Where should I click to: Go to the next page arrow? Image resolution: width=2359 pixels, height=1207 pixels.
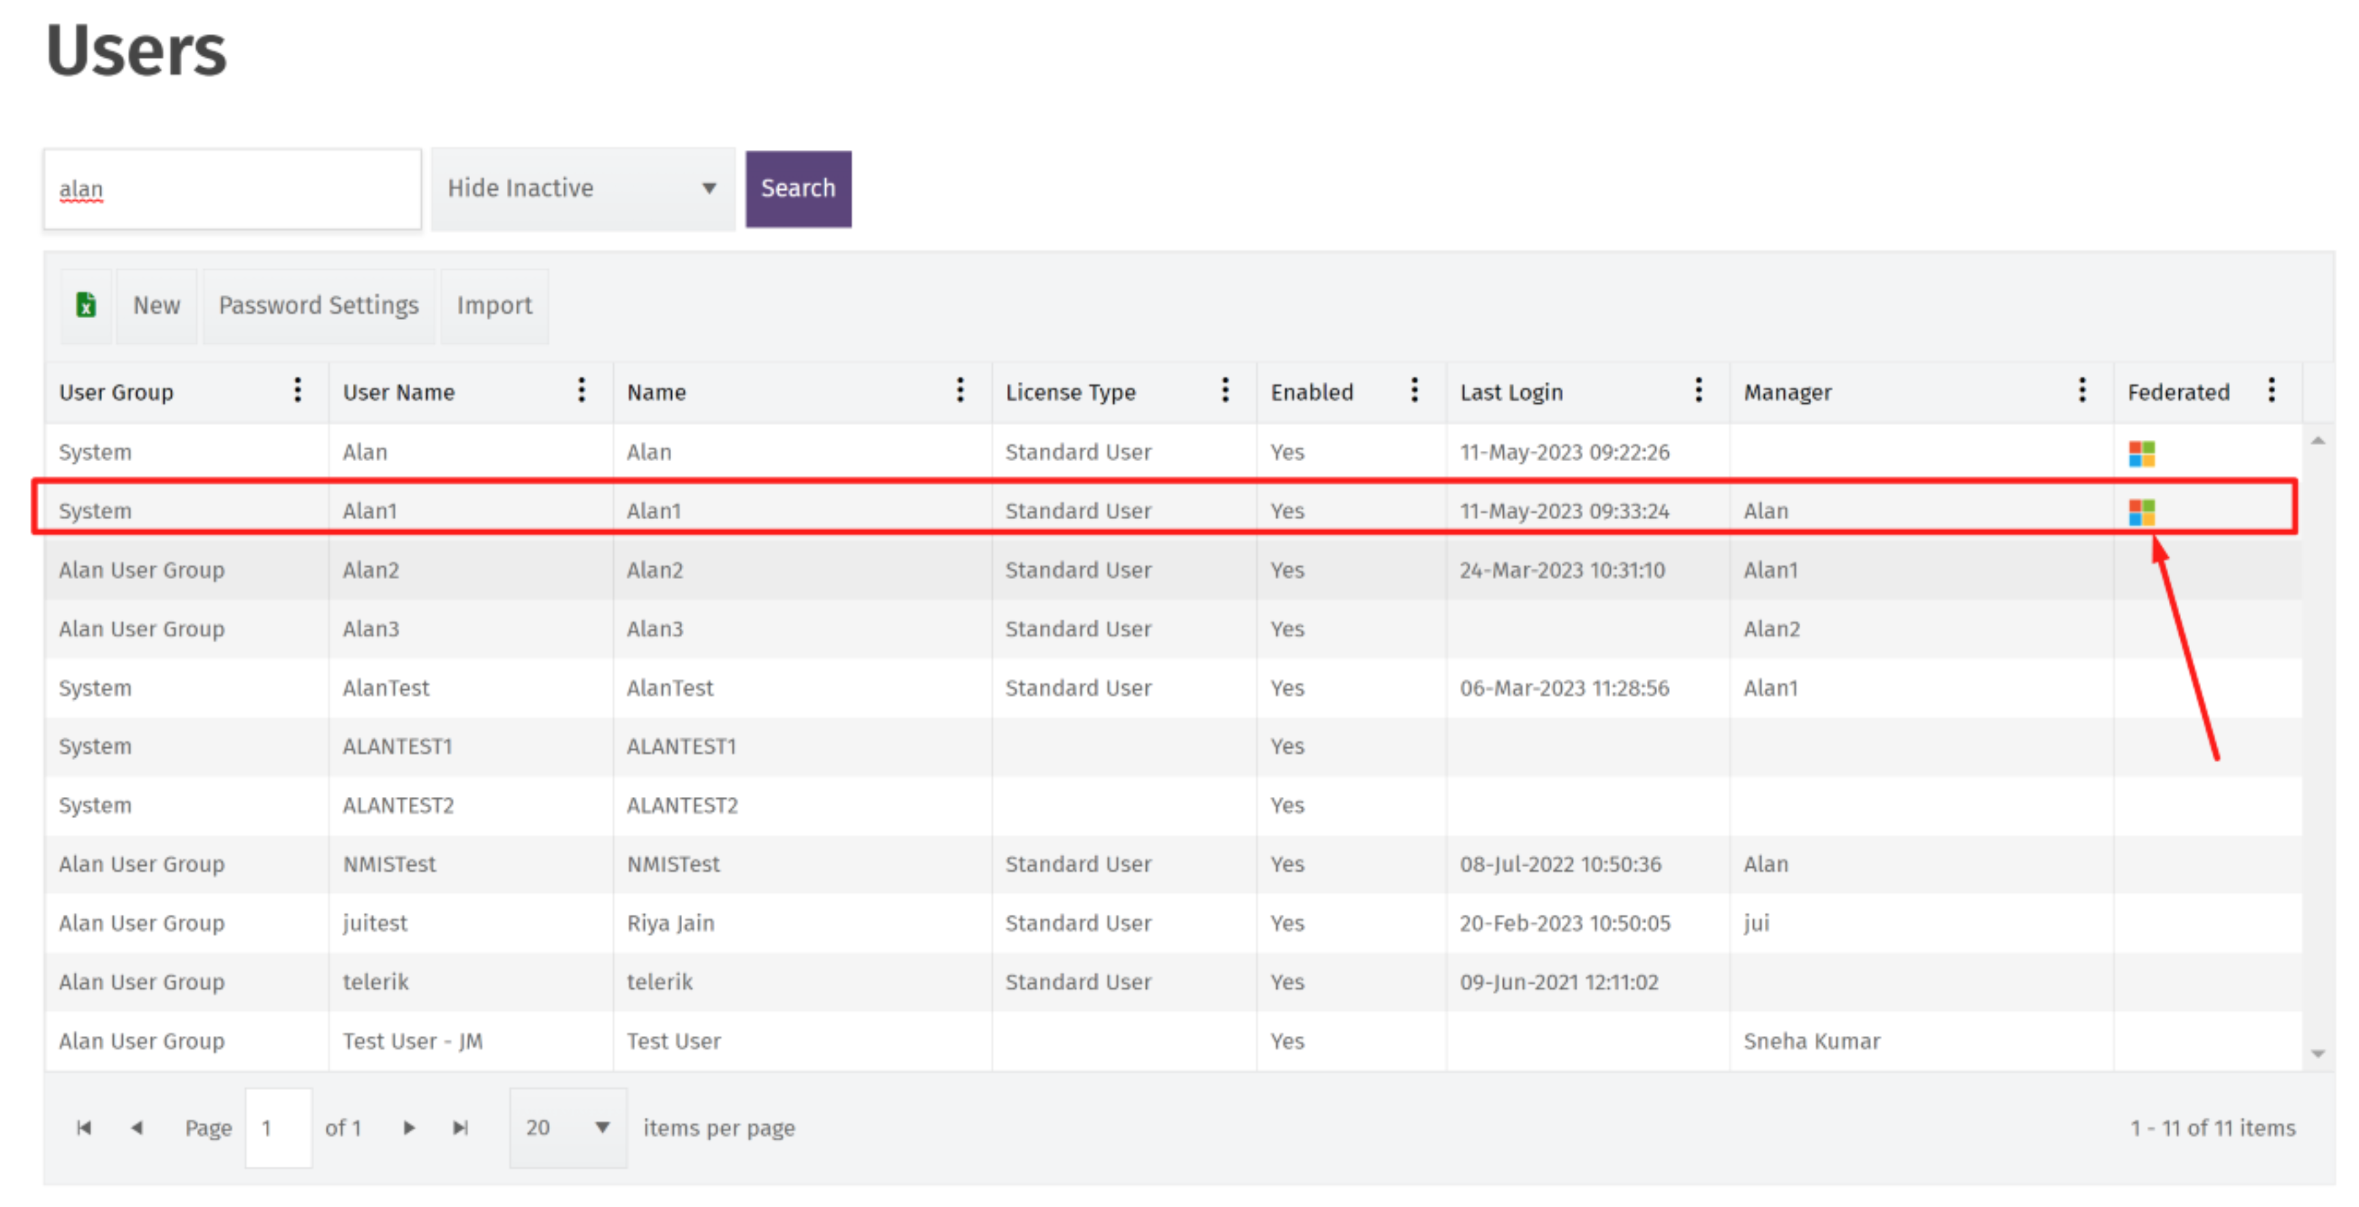(410, 1127)
